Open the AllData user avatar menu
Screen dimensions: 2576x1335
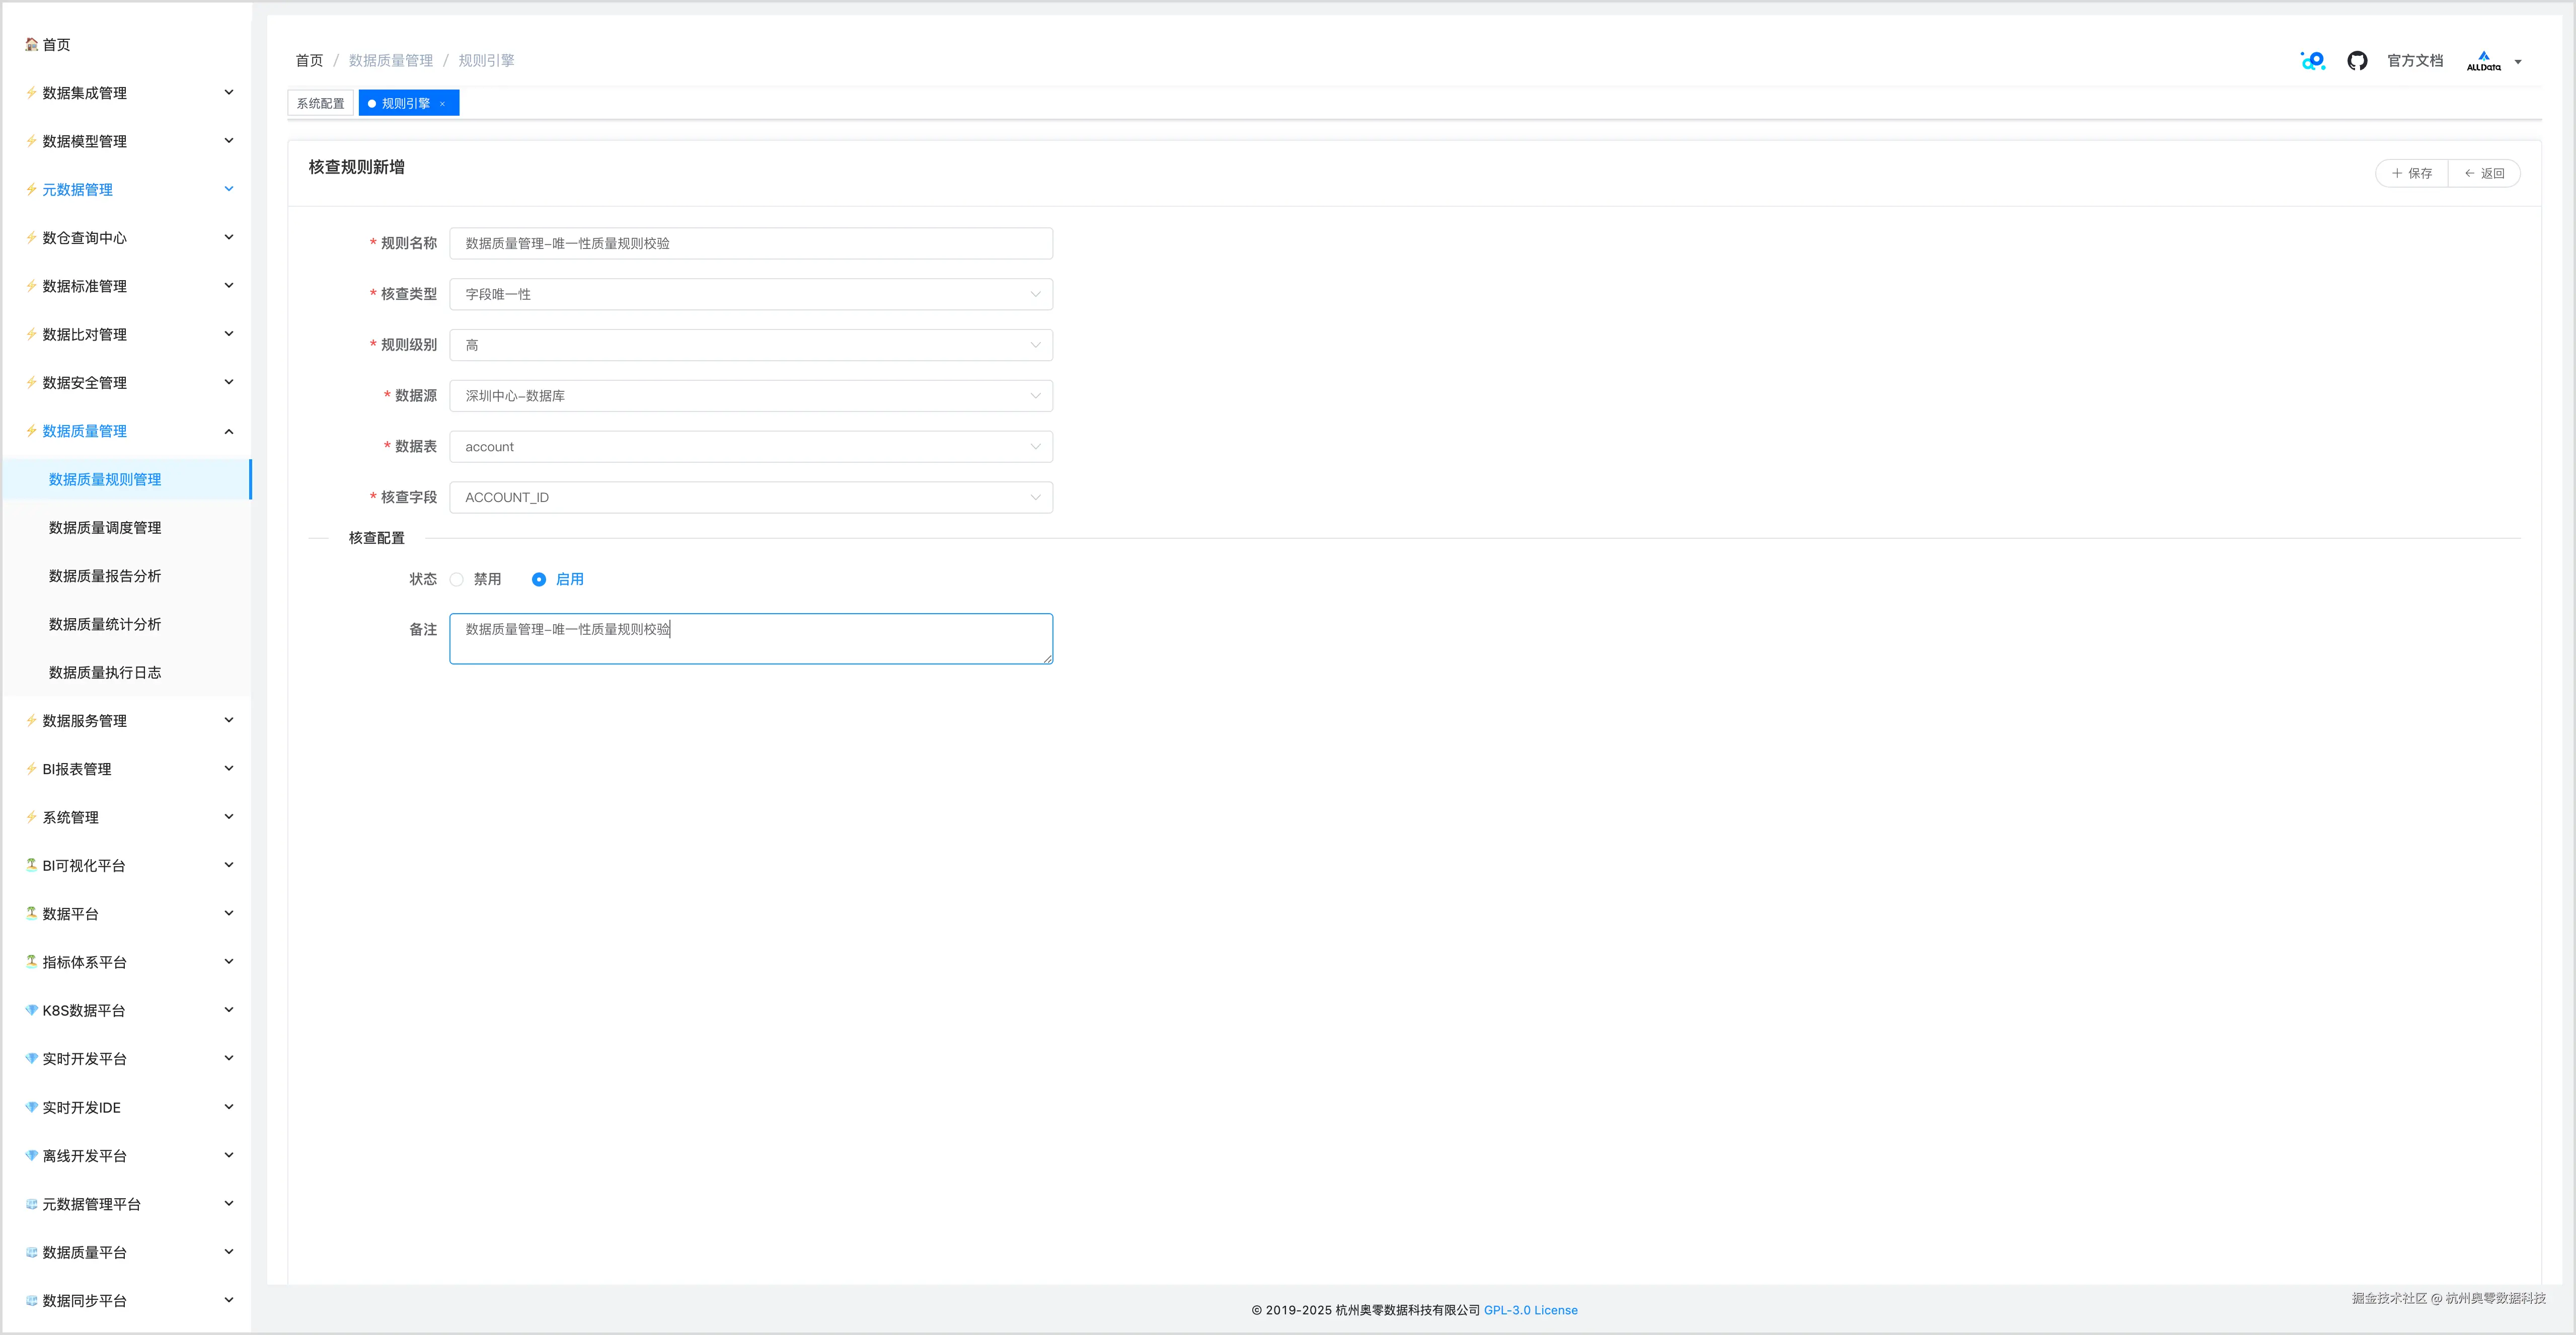2483,61
